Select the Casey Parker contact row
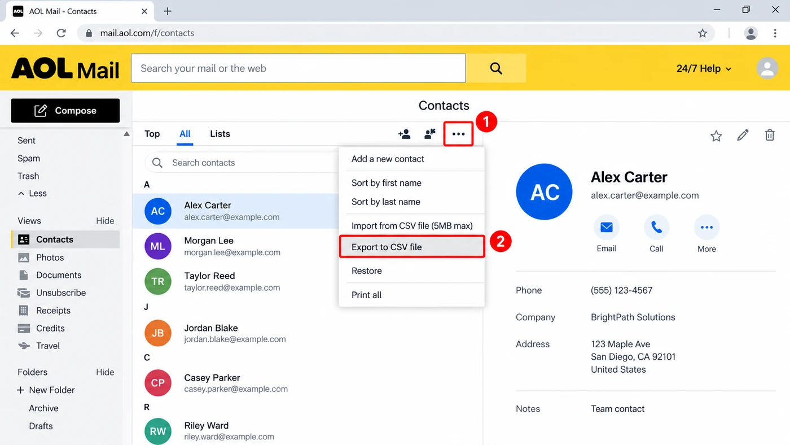 [x=307, y=383]
